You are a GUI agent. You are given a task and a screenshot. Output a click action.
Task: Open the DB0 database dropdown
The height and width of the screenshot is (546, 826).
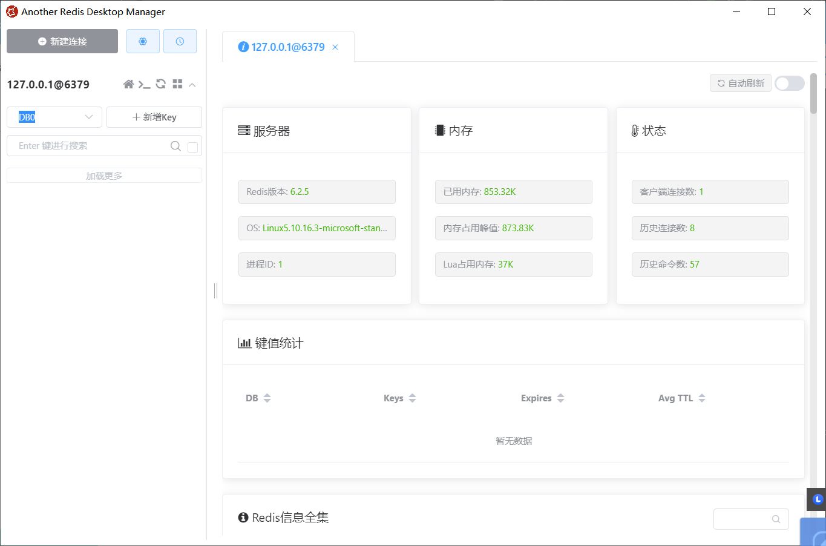[54, 117]
